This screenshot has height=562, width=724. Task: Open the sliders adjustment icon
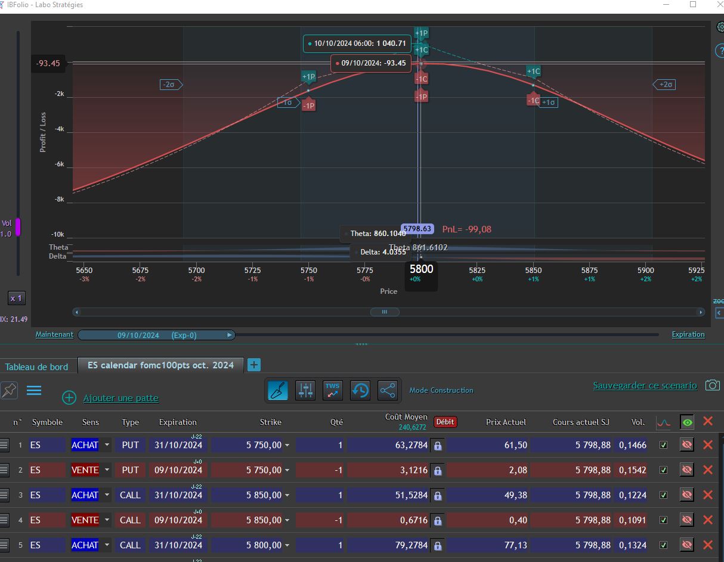pos(305,390)
